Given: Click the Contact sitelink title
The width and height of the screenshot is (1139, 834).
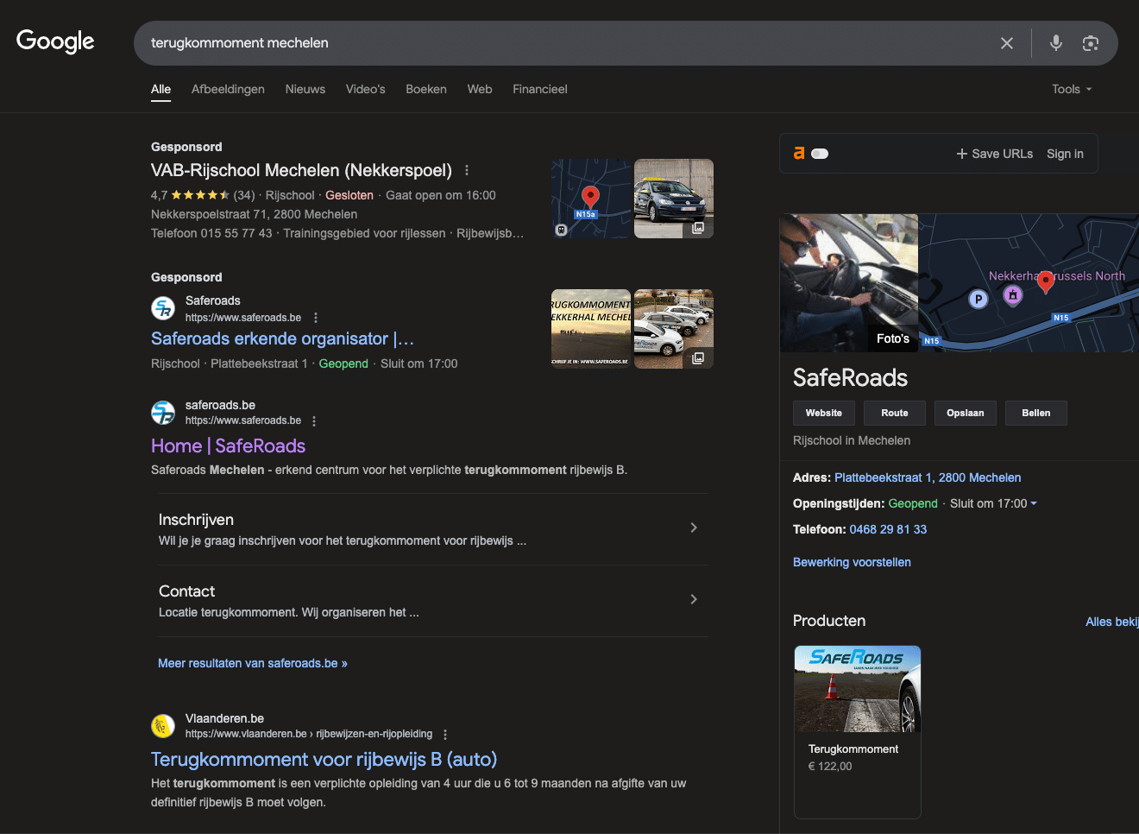Looking at the screenshot, I should coord(186,591).
